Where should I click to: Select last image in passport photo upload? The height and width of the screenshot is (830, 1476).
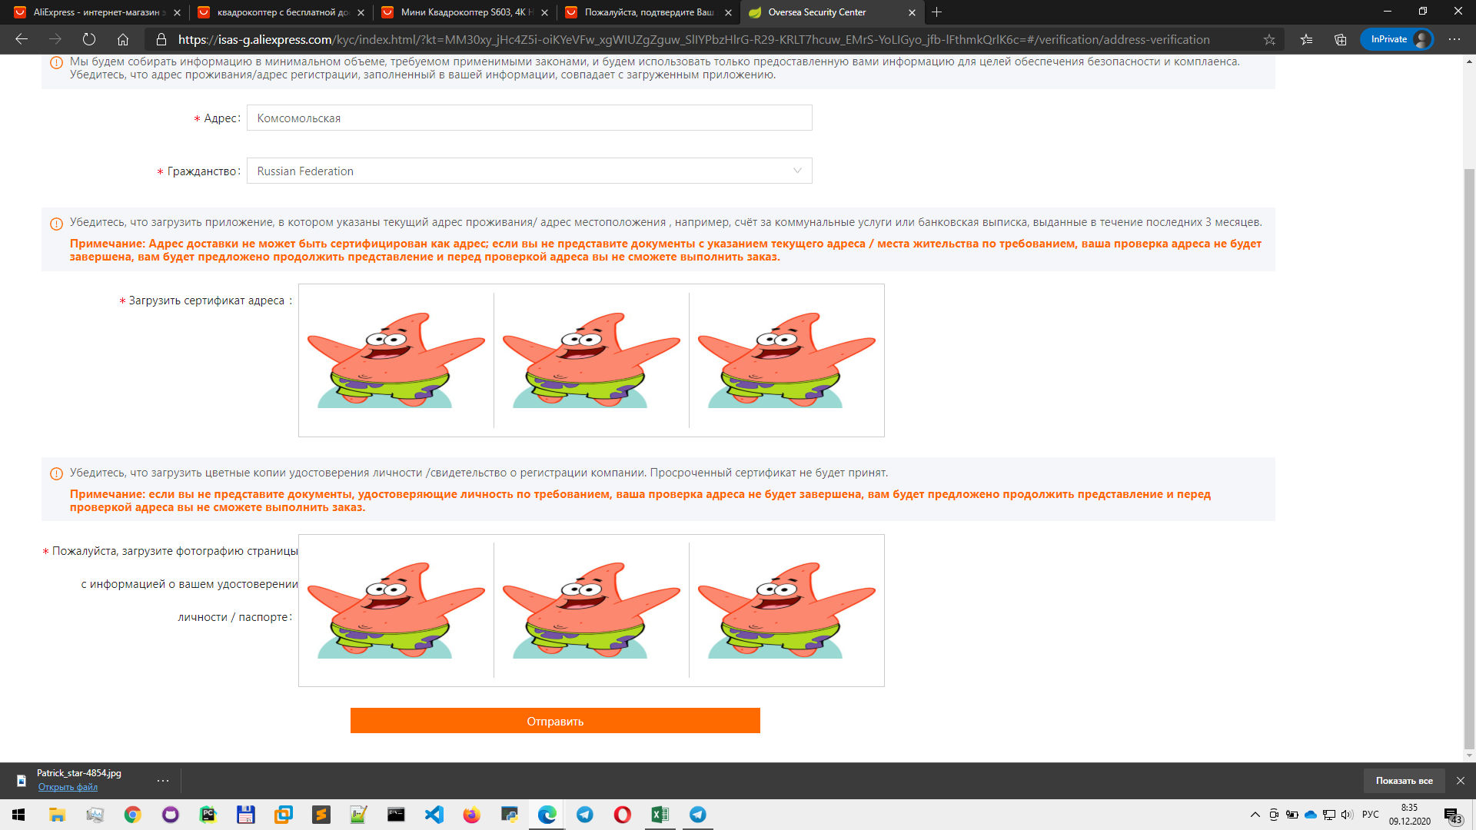[x=786, y=610]
